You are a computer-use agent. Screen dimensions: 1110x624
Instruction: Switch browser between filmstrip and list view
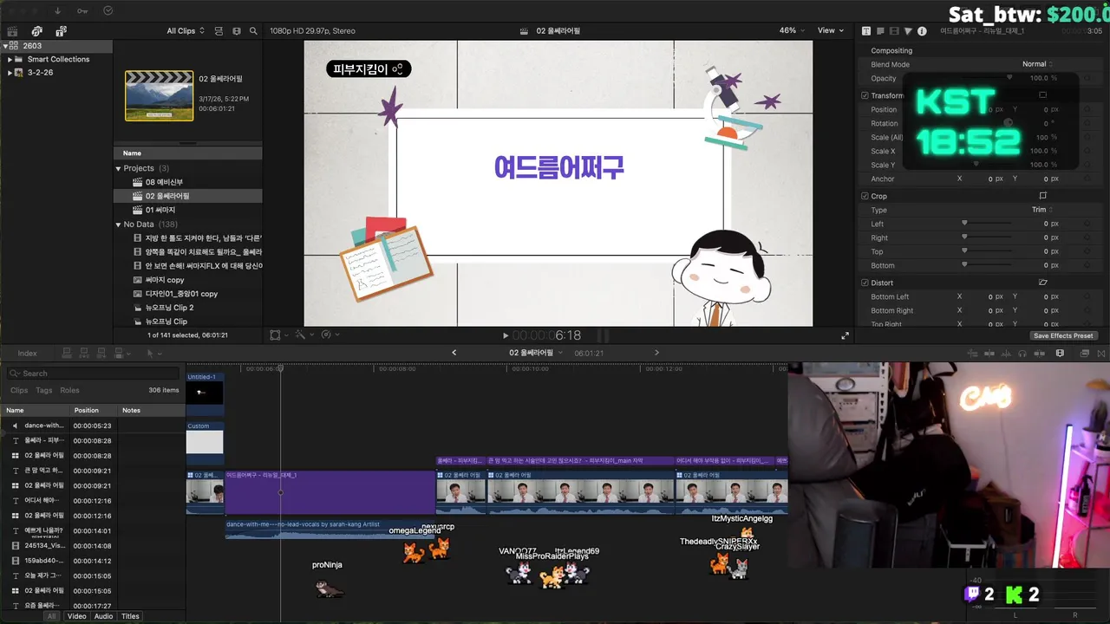[x=237, y=31]
